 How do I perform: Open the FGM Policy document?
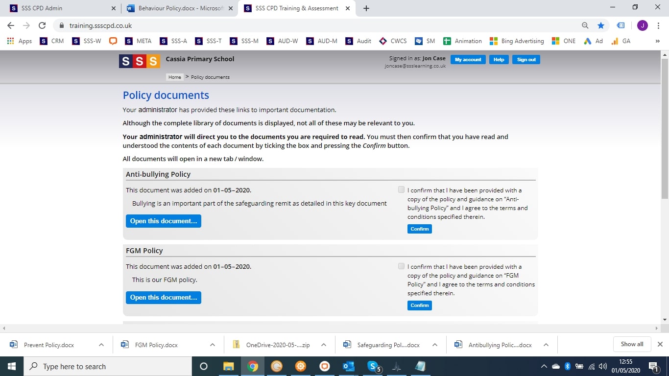164,297
